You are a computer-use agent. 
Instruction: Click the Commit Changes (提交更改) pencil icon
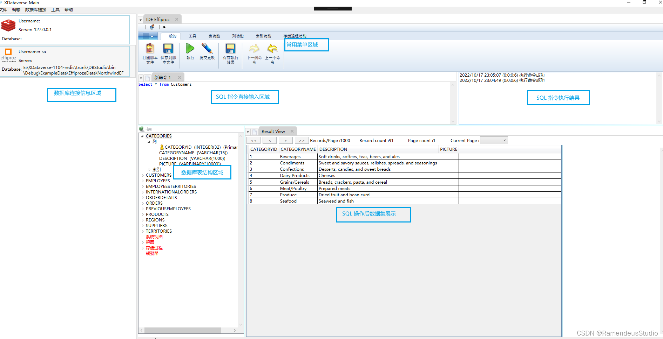click(207, 48)
